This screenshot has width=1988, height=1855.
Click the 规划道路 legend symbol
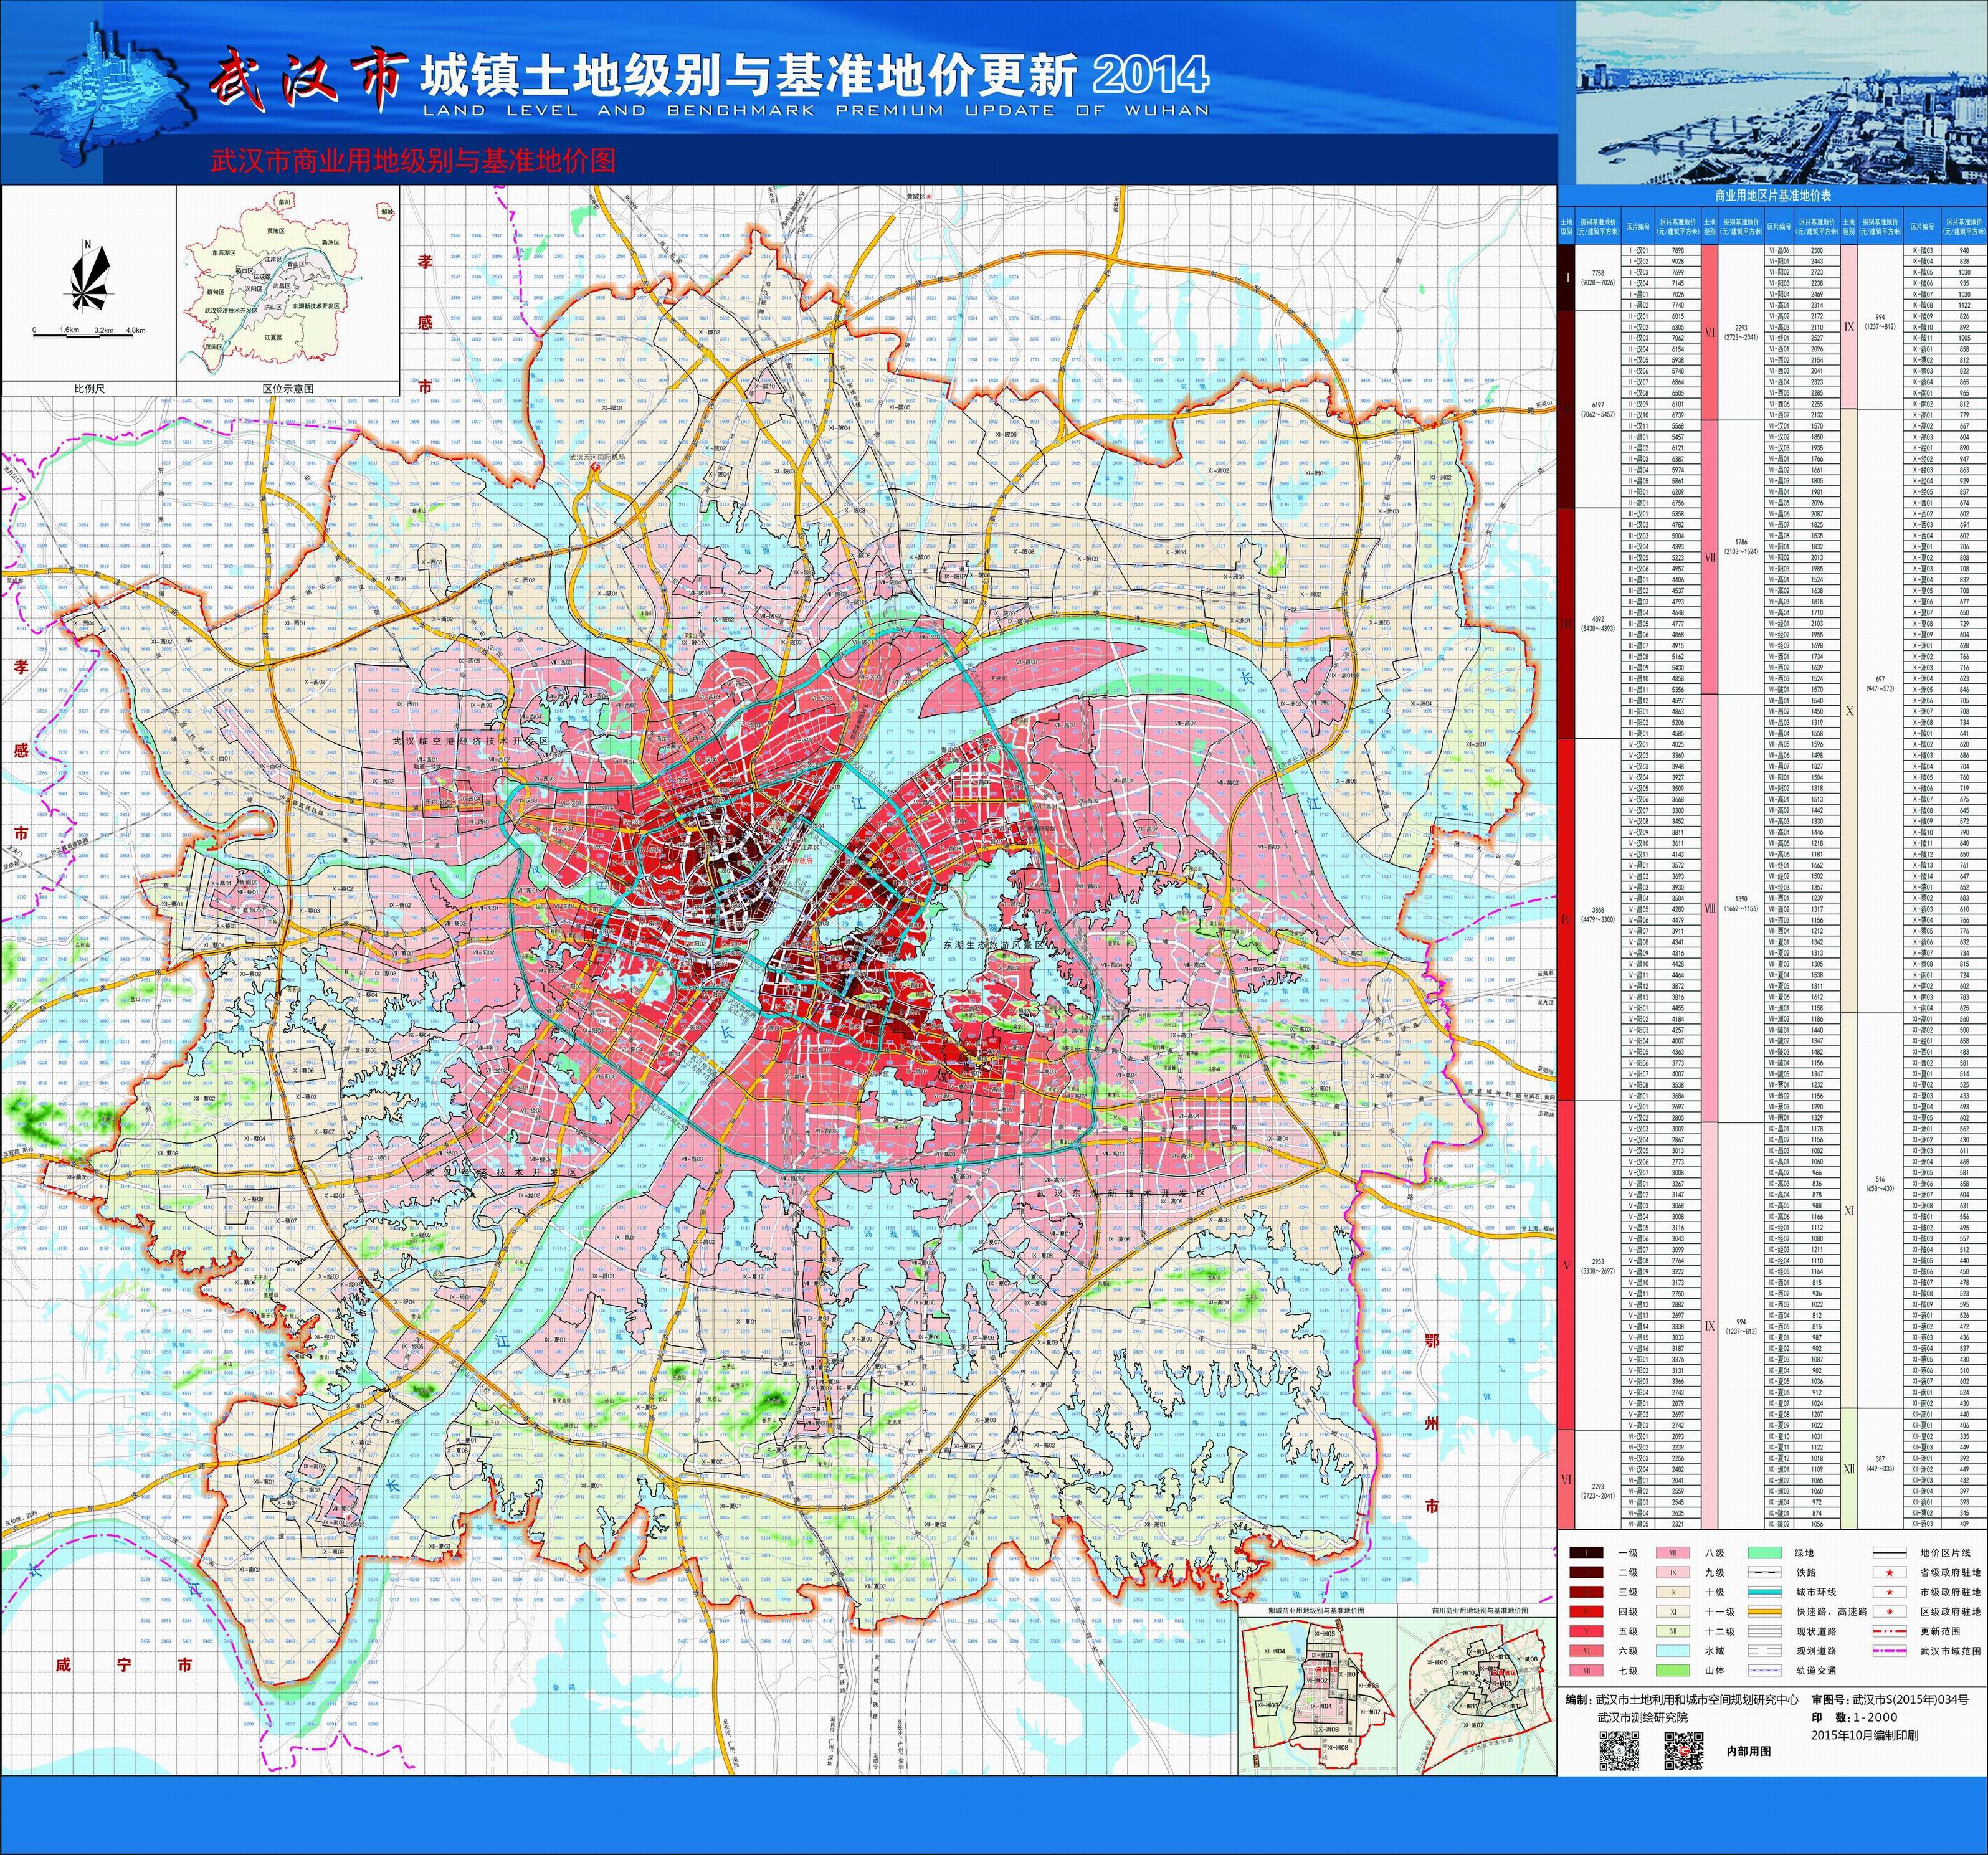[x=1765, y=1651]
